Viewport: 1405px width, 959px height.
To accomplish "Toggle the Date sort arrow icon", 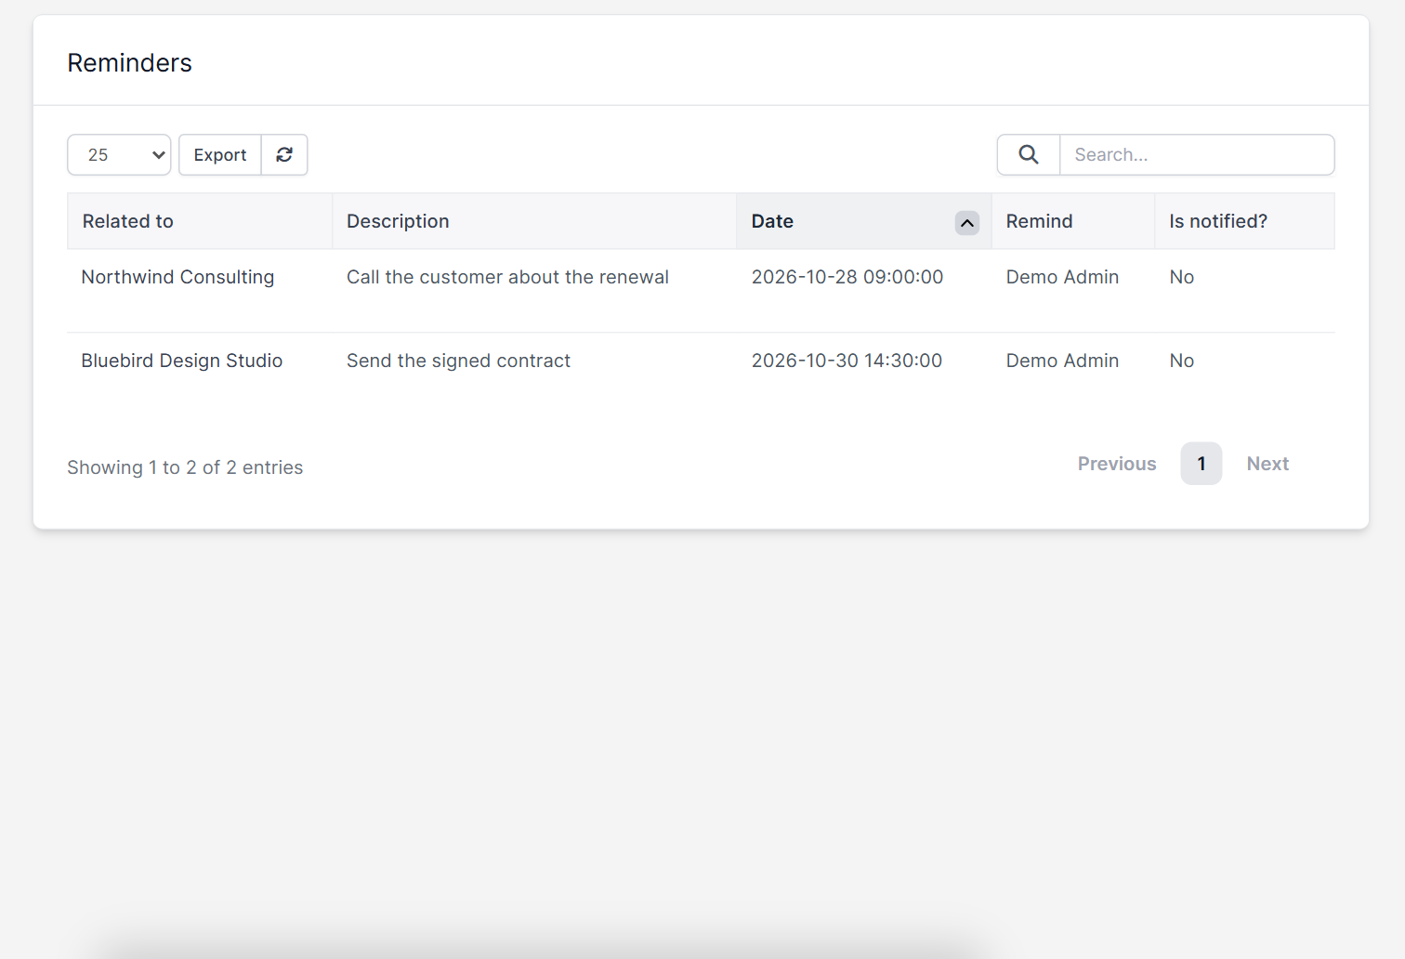I will point(967,223).
